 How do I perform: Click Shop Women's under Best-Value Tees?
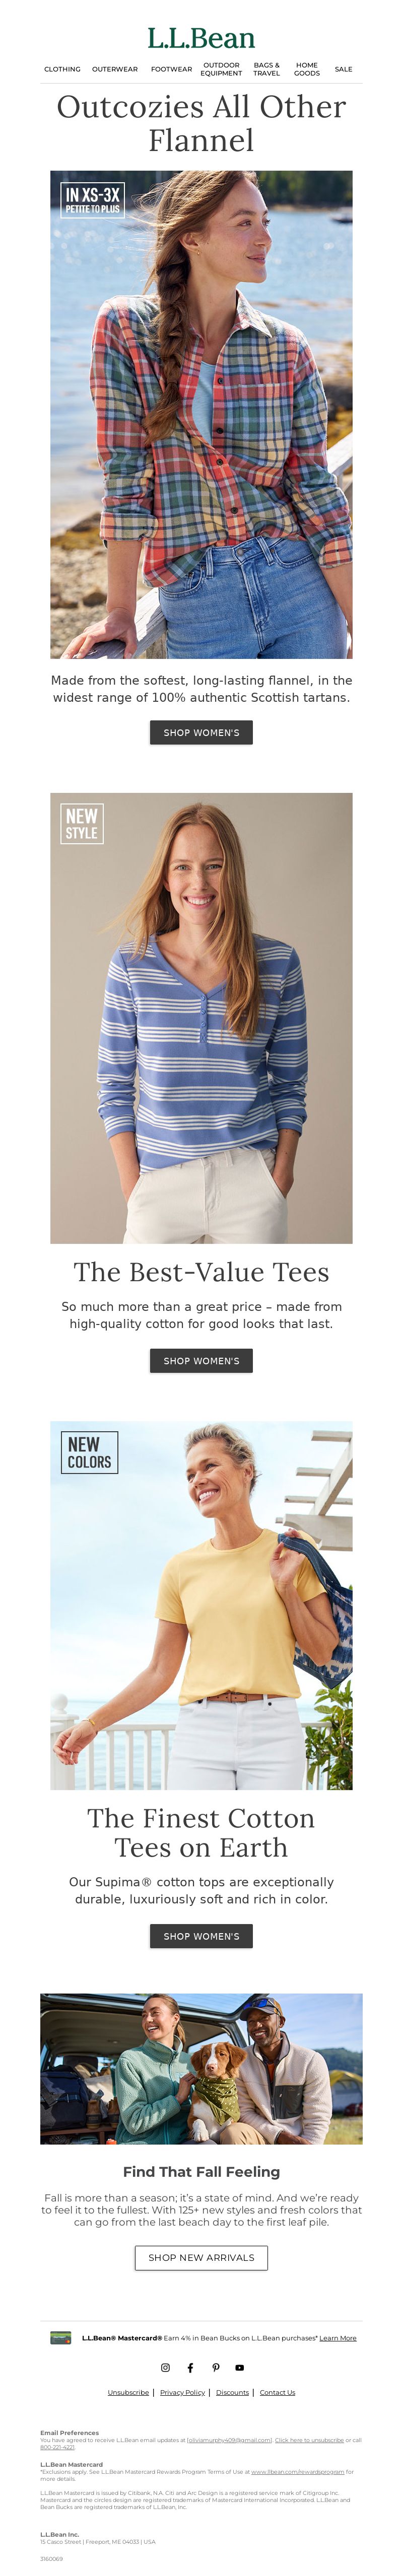click(201, 1360)
